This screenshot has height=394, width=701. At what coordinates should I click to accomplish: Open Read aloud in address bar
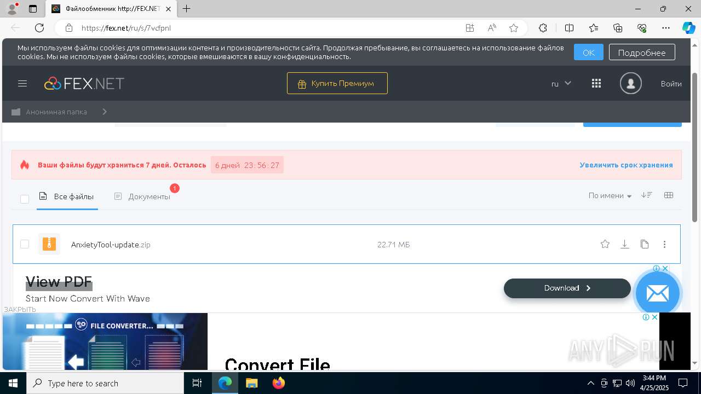click(x=492, y=28)
